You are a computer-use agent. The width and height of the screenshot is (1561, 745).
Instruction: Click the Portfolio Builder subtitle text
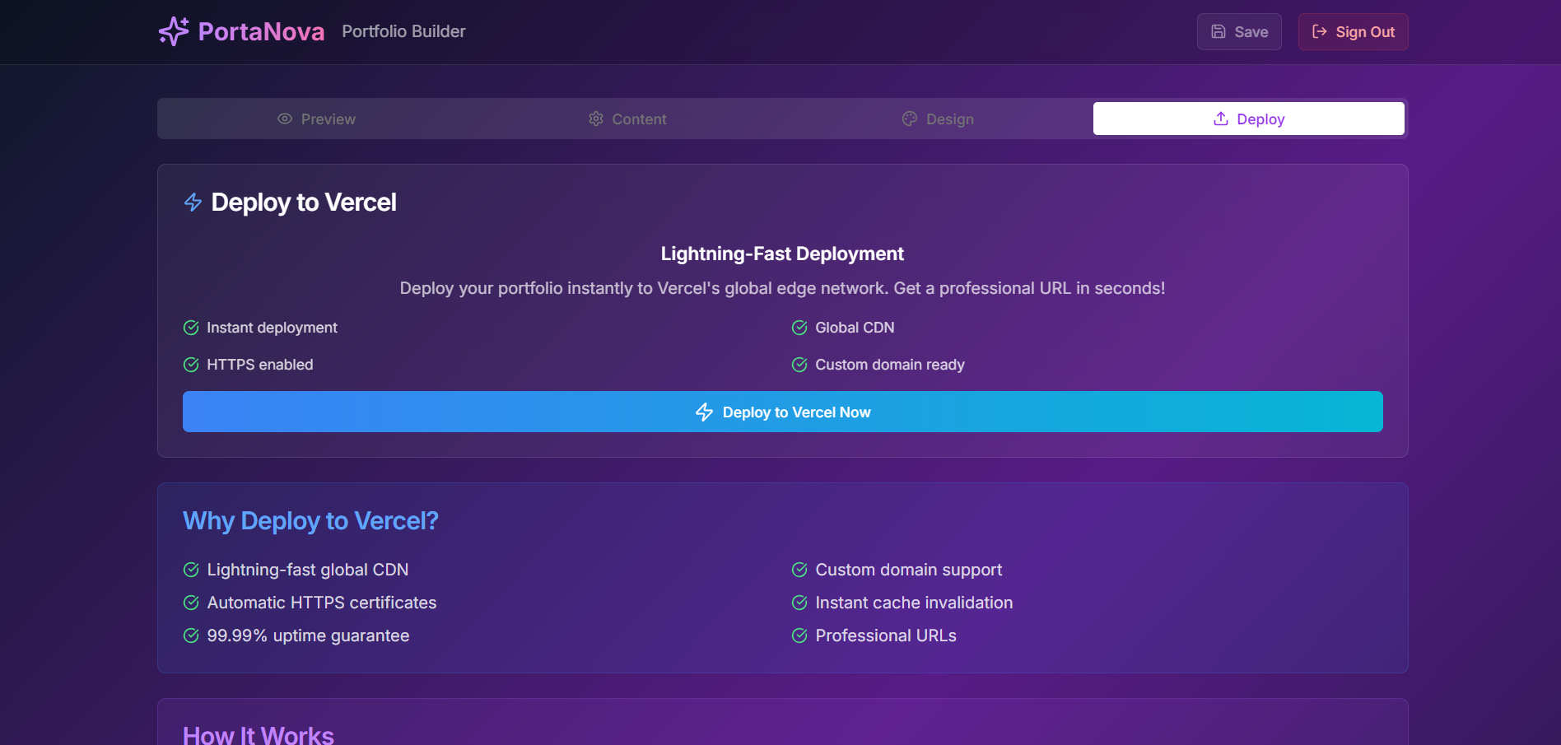tap(403, 31)
